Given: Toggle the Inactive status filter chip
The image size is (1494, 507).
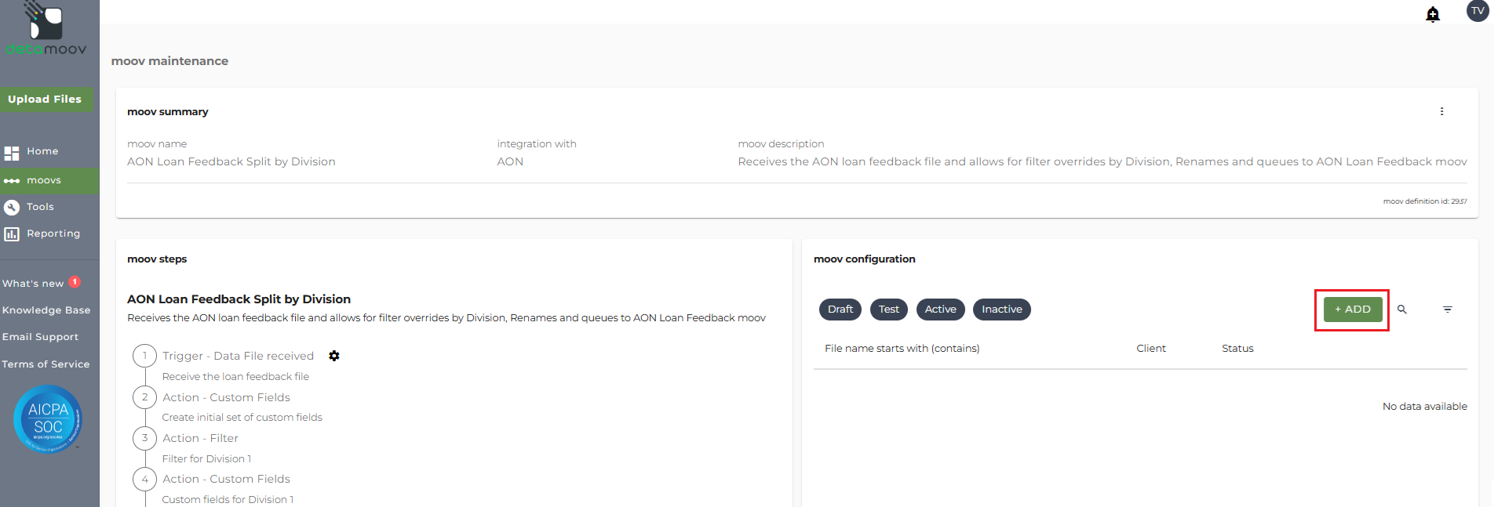Looking at the screenshot, I should (1002, 310).
